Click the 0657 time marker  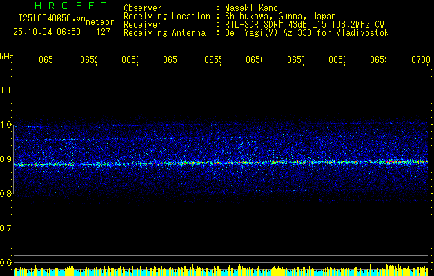point(295,60)
